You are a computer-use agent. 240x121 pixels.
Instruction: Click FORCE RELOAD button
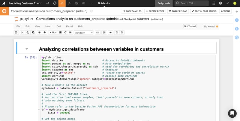(178, 11)
